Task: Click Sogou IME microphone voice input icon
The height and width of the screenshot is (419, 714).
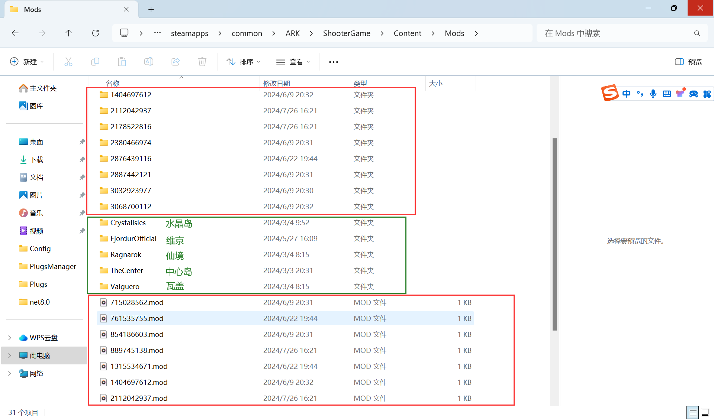Action: (x=653, y=94)
